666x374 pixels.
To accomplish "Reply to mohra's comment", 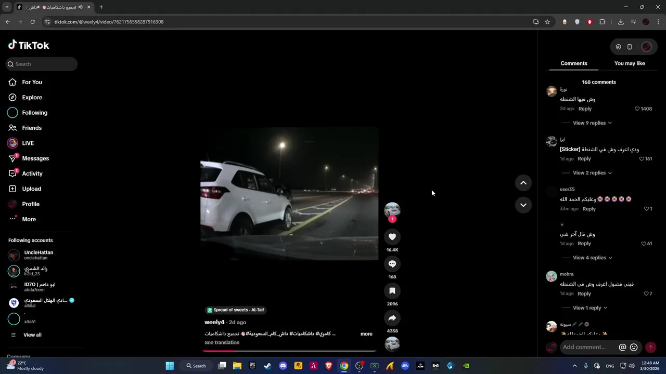I will coord(584,294).
